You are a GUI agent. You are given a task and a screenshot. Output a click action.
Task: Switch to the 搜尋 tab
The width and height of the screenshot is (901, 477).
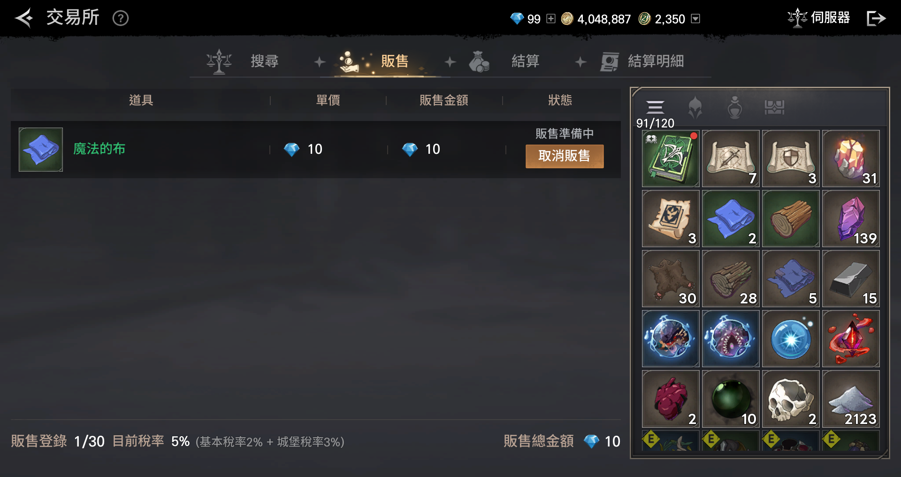pos(243,61)
